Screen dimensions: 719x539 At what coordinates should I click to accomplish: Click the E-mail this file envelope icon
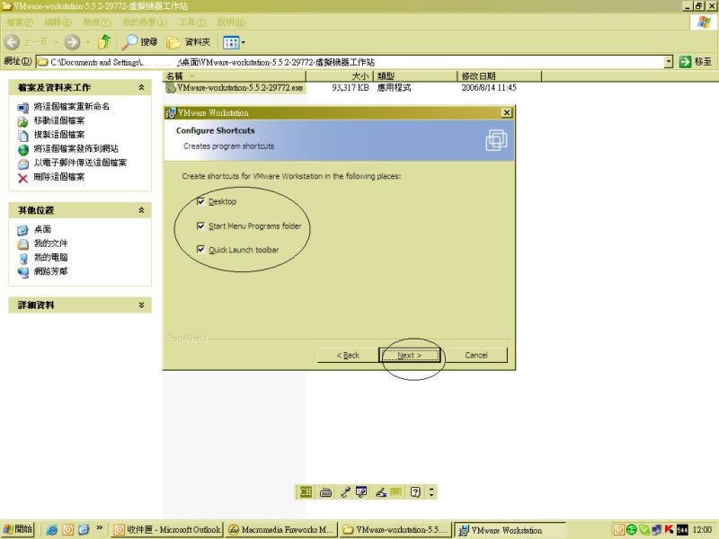coord(23,163)
